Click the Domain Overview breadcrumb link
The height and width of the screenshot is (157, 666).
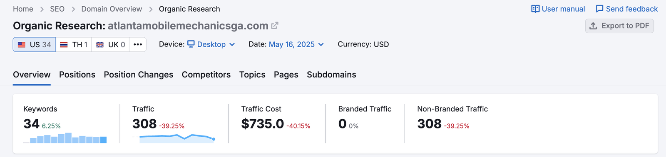coord(112,9)
